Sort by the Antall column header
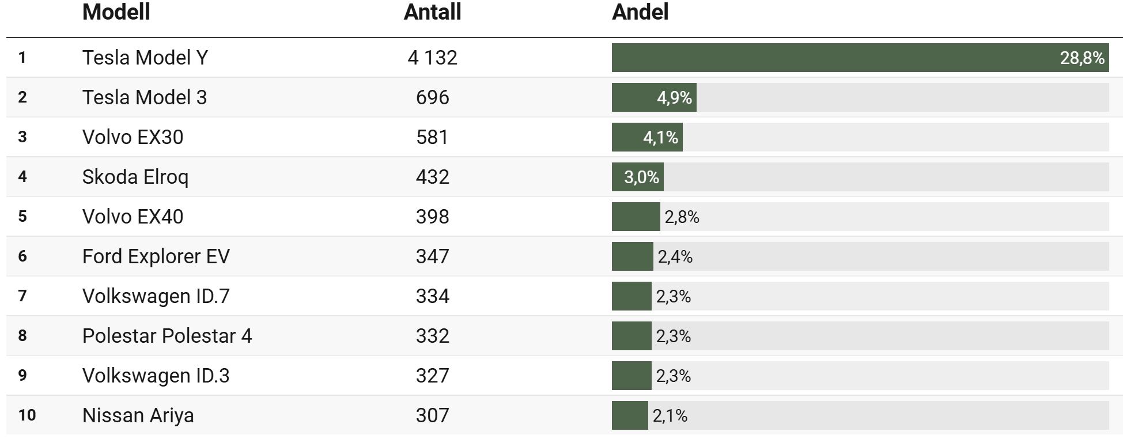Image resolution: width=1123 pixels, height=443 pixels. coord(432,12)
